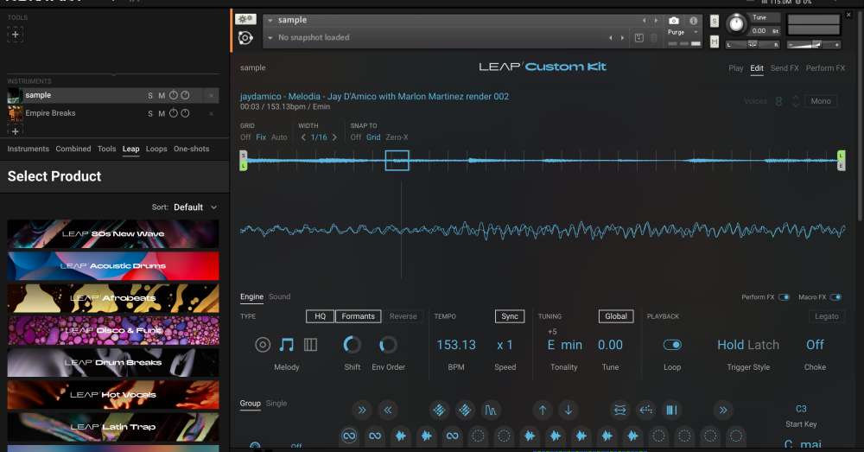Screen dimensions: 864x452
Task: Toggle the Perform FX switch
Action: click(784, 297)
